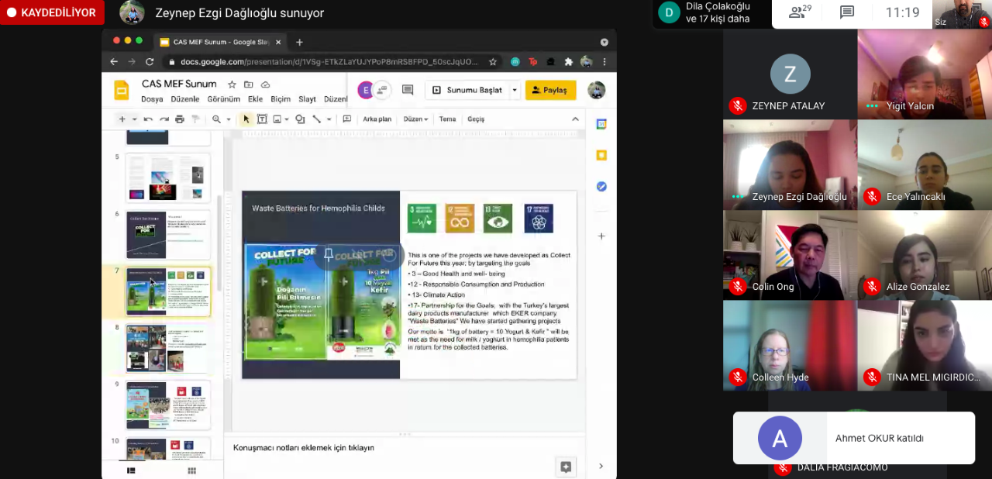Open Meet chat panel icon
Viewport: 992px width, 479px height.
[x=847, y=12]
